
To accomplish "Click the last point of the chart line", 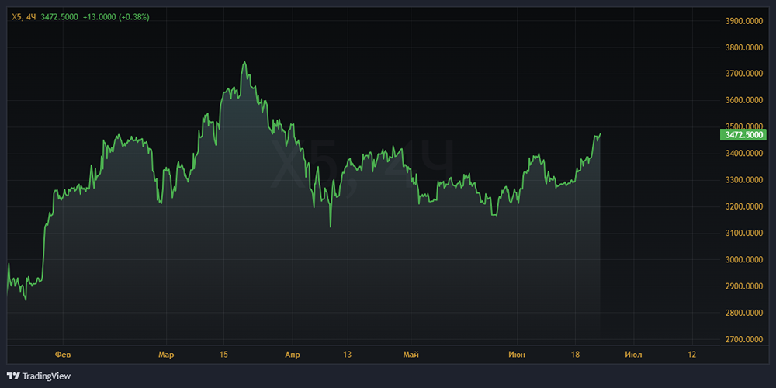I will tap(600, 134).
